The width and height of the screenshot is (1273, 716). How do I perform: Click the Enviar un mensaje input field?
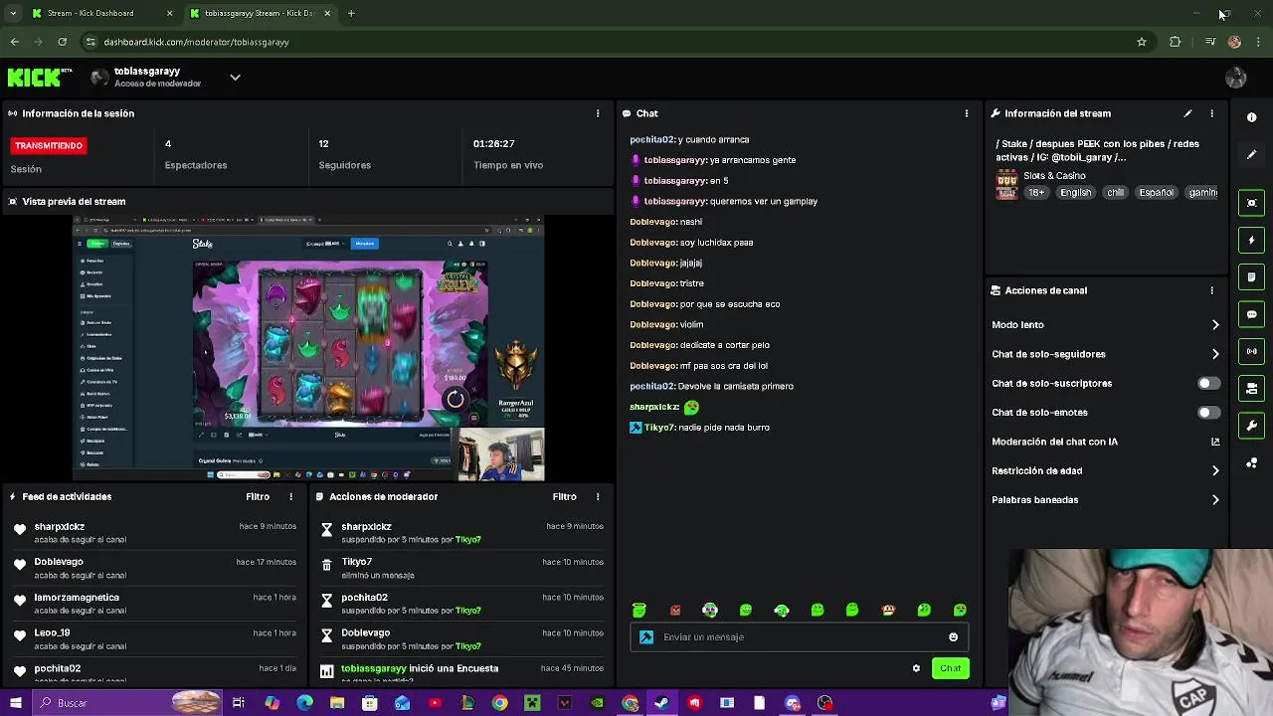(x=800, y=637)
